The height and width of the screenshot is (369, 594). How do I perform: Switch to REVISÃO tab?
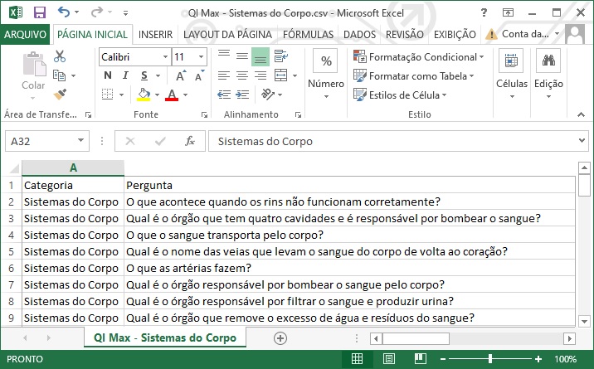405,35
